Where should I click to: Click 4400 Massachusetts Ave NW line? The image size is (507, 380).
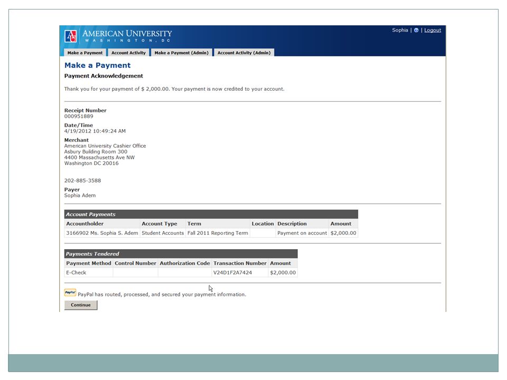[x=99, y=158]
